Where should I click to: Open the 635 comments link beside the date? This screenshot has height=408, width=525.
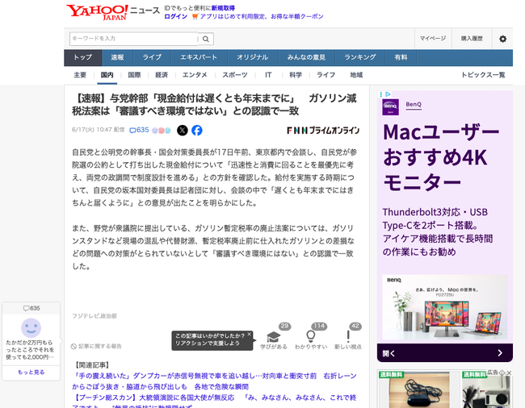pyautogui.click(x=139, y=130)
